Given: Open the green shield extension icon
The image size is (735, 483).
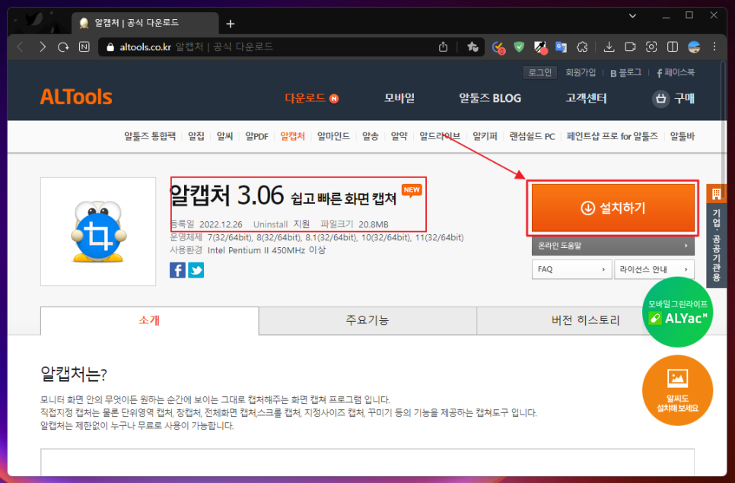Looking at the screenshot, I should 519,47.
